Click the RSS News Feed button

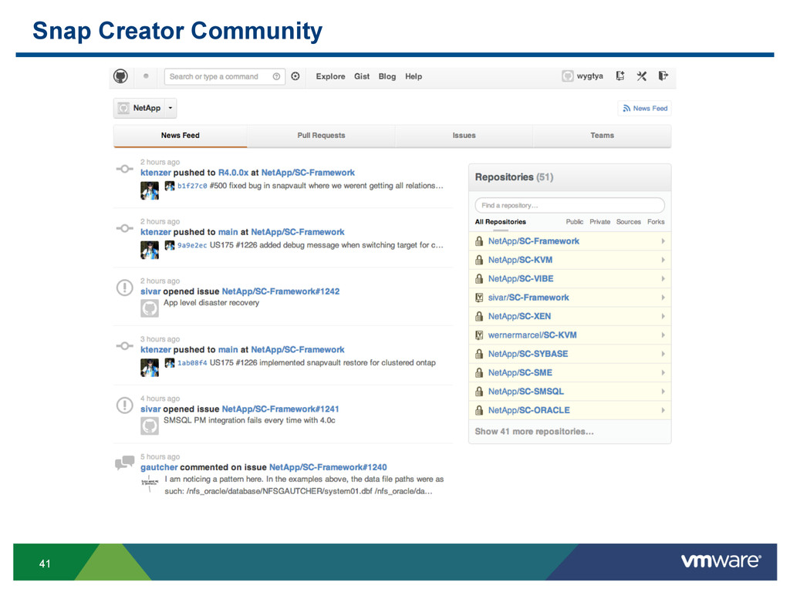click(x=645, y=108)
